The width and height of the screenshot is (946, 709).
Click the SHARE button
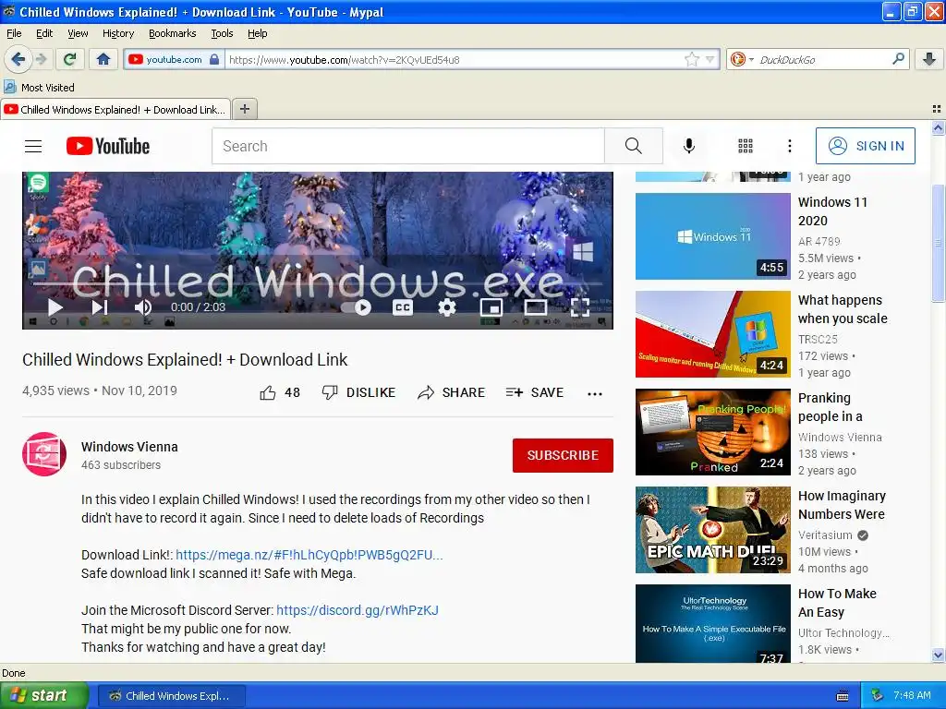pyautogui.click(x=451, y=393)
